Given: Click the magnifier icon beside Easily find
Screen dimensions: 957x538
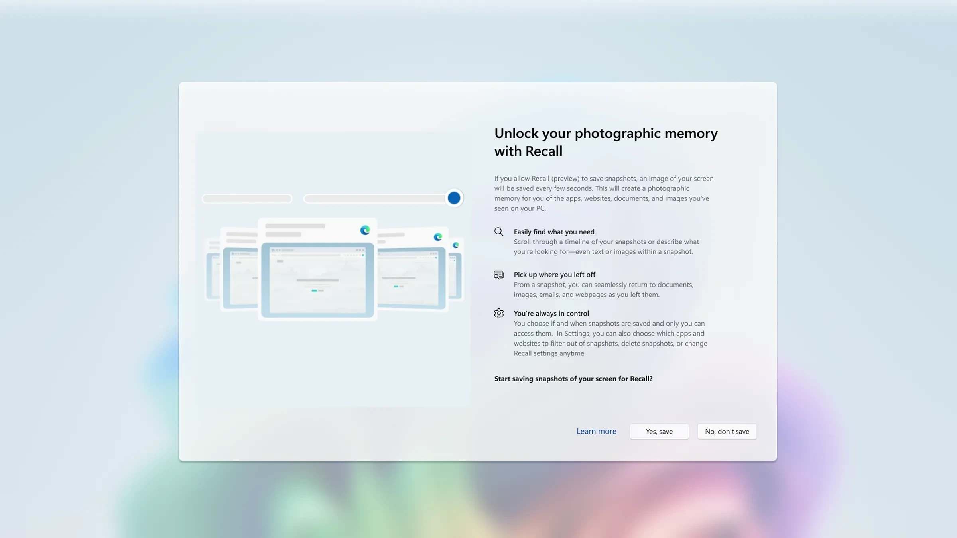Looking at the screenshot, I should point(499,232).
